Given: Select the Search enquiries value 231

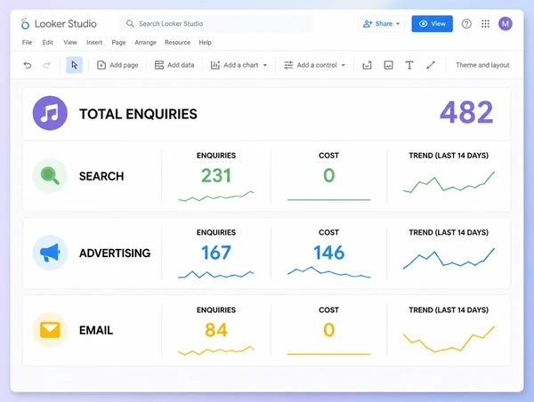Looking at the screenshot, I should (216, 175).
